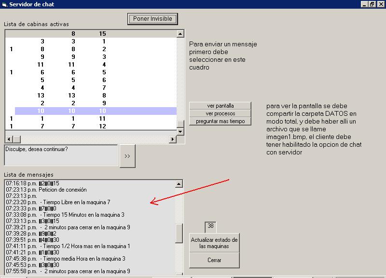Screen dimensions: 386x278
Task: Minimize the Servidor de chat window
Action: click(365, 4)
